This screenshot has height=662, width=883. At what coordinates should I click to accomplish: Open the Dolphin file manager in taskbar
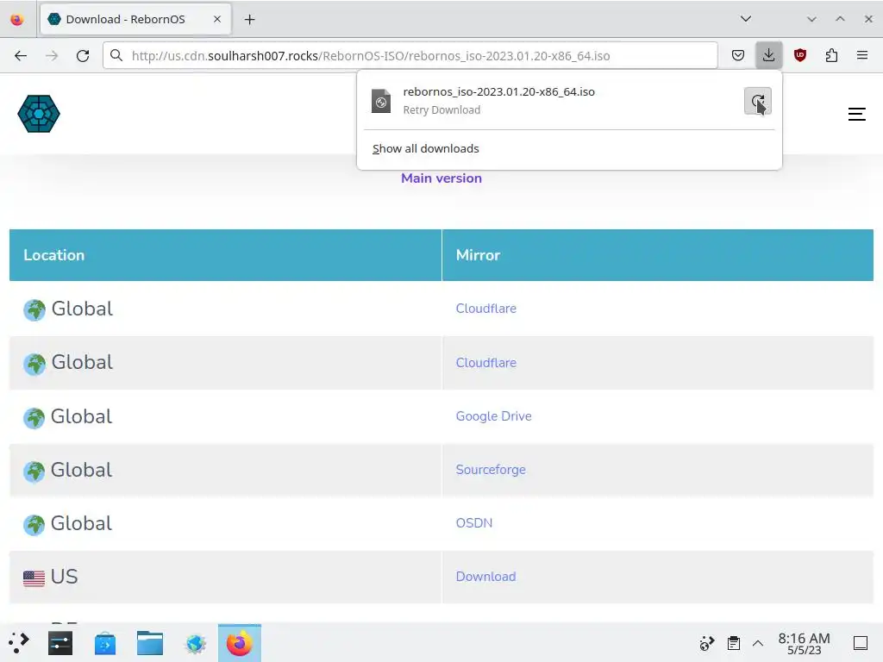[x=150, y=643]
